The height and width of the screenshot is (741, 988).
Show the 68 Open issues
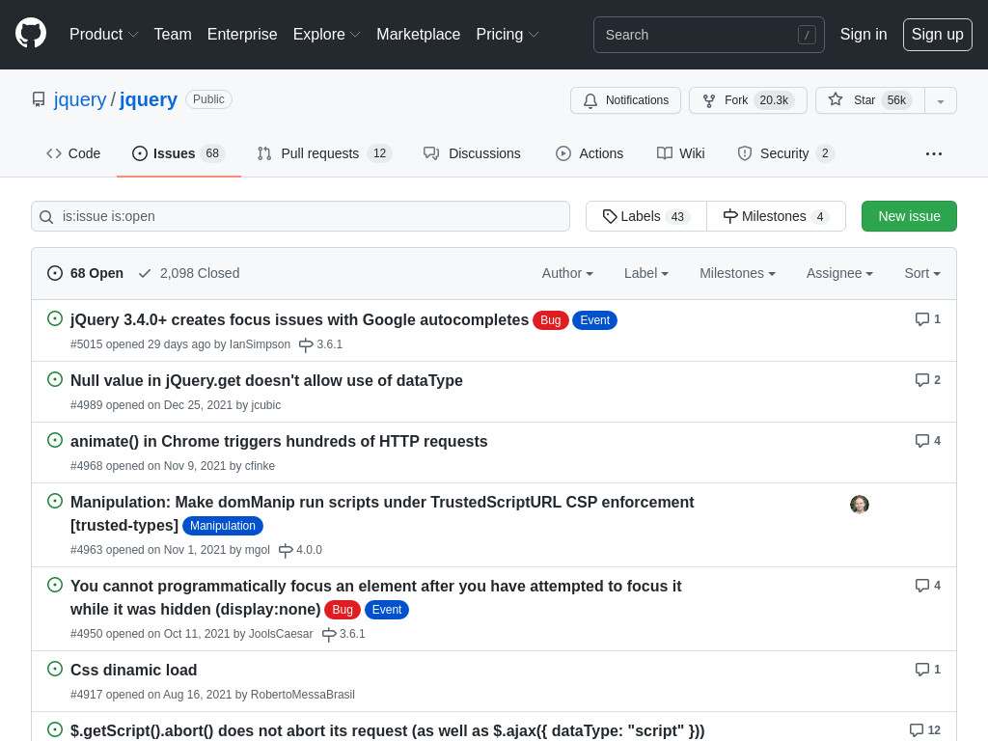pos(85,273)
